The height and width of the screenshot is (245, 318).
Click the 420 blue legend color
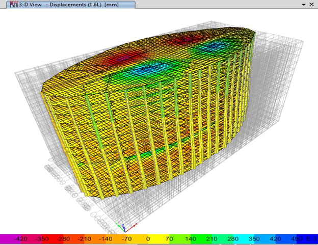[275, 239]
